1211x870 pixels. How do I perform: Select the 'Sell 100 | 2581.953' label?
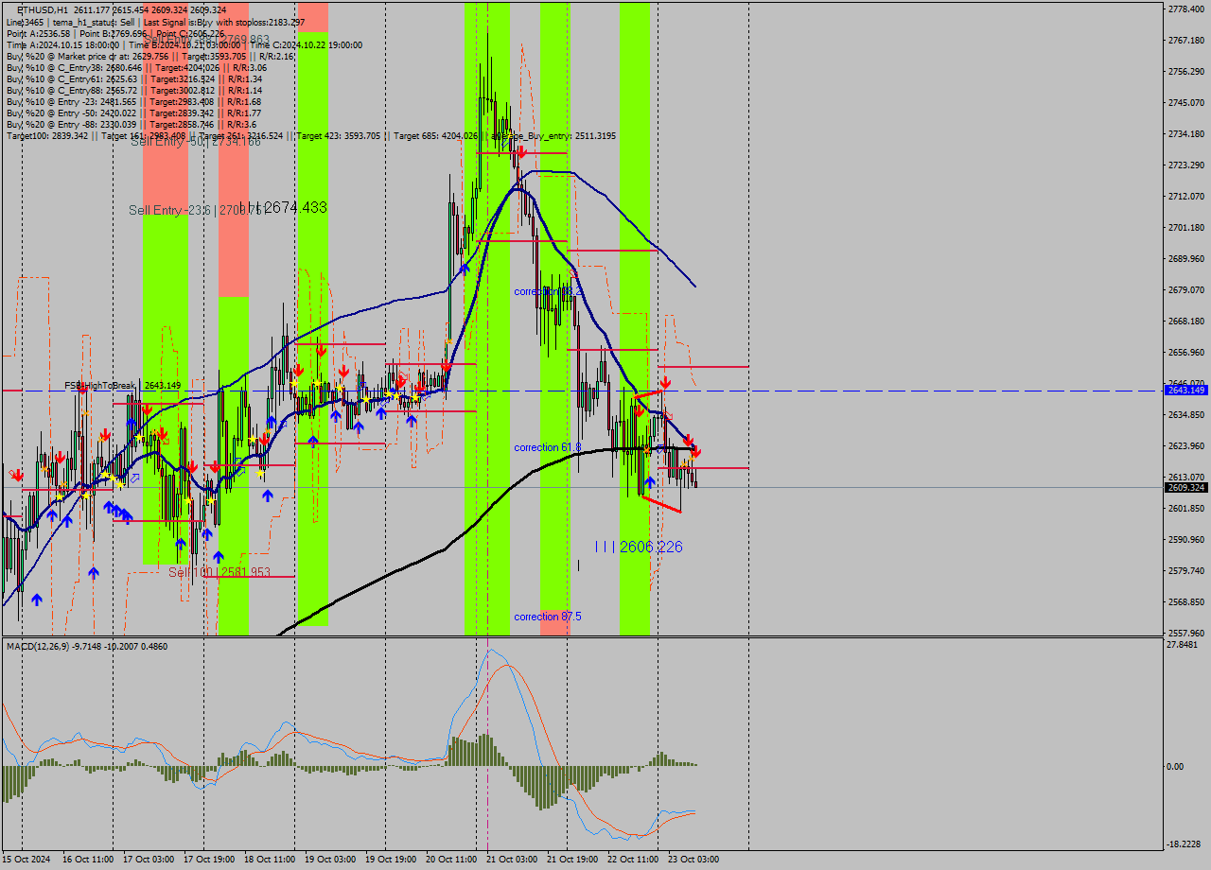(219, 572)
